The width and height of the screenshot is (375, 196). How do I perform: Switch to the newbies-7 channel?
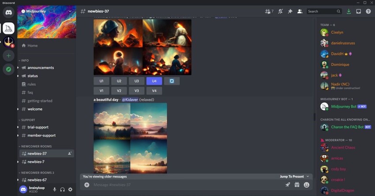(x=36, y=162)
